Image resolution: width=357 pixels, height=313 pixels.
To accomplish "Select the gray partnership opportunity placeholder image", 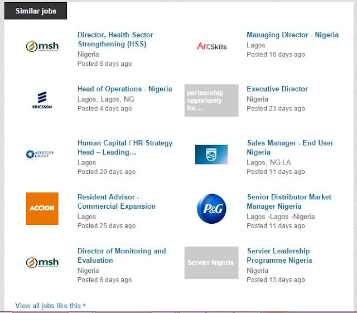I will tap(211, 100).
